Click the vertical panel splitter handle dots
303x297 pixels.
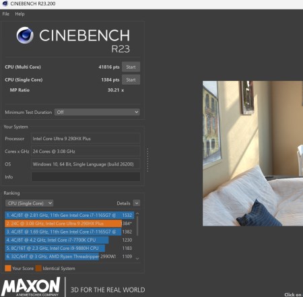tap(147, 160)
